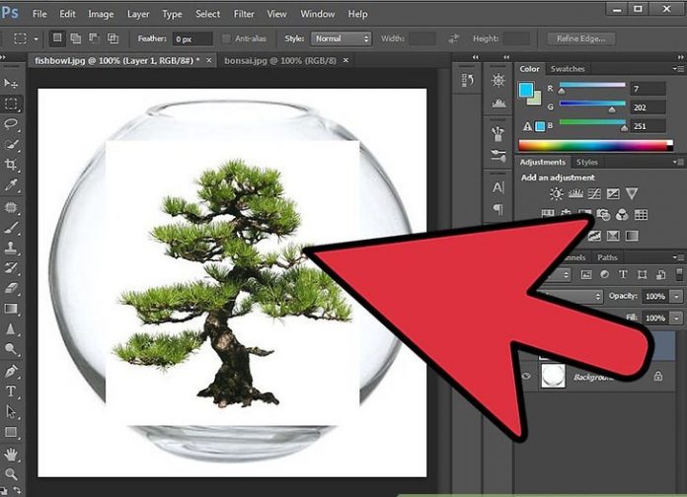Screen dimensions: 687x497
Task: Click the Background layer lock icon
Action: click(659, 376)
